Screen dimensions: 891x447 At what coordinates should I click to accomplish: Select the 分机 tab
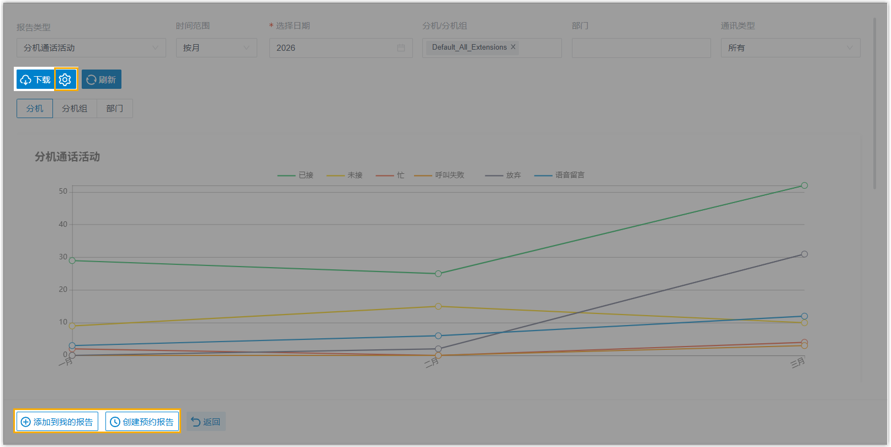click(x=35, y=108)
